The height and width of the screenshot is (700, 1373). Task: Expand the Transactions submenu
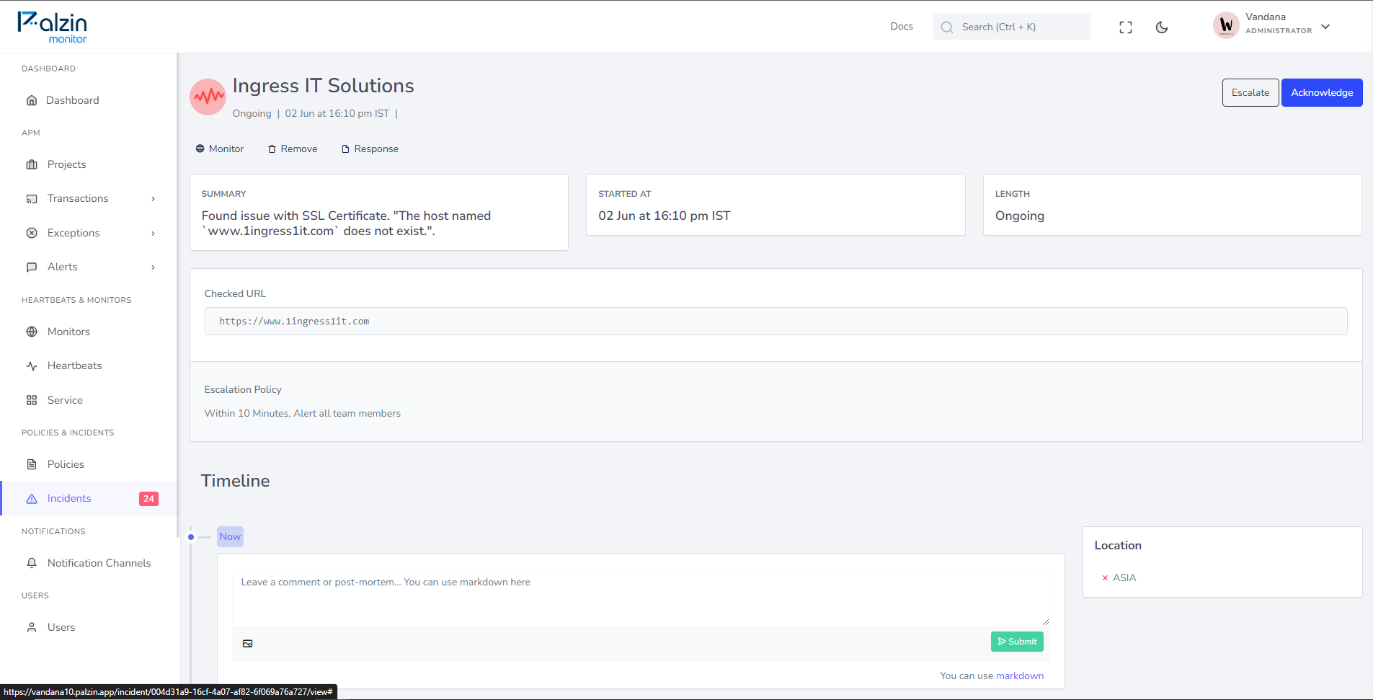[x=153, y=199]
